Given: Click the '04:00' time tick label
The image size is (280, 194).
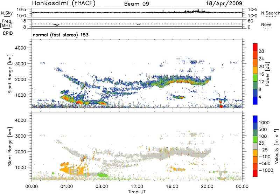Looking at the screenshot, I should pos(66,187).
